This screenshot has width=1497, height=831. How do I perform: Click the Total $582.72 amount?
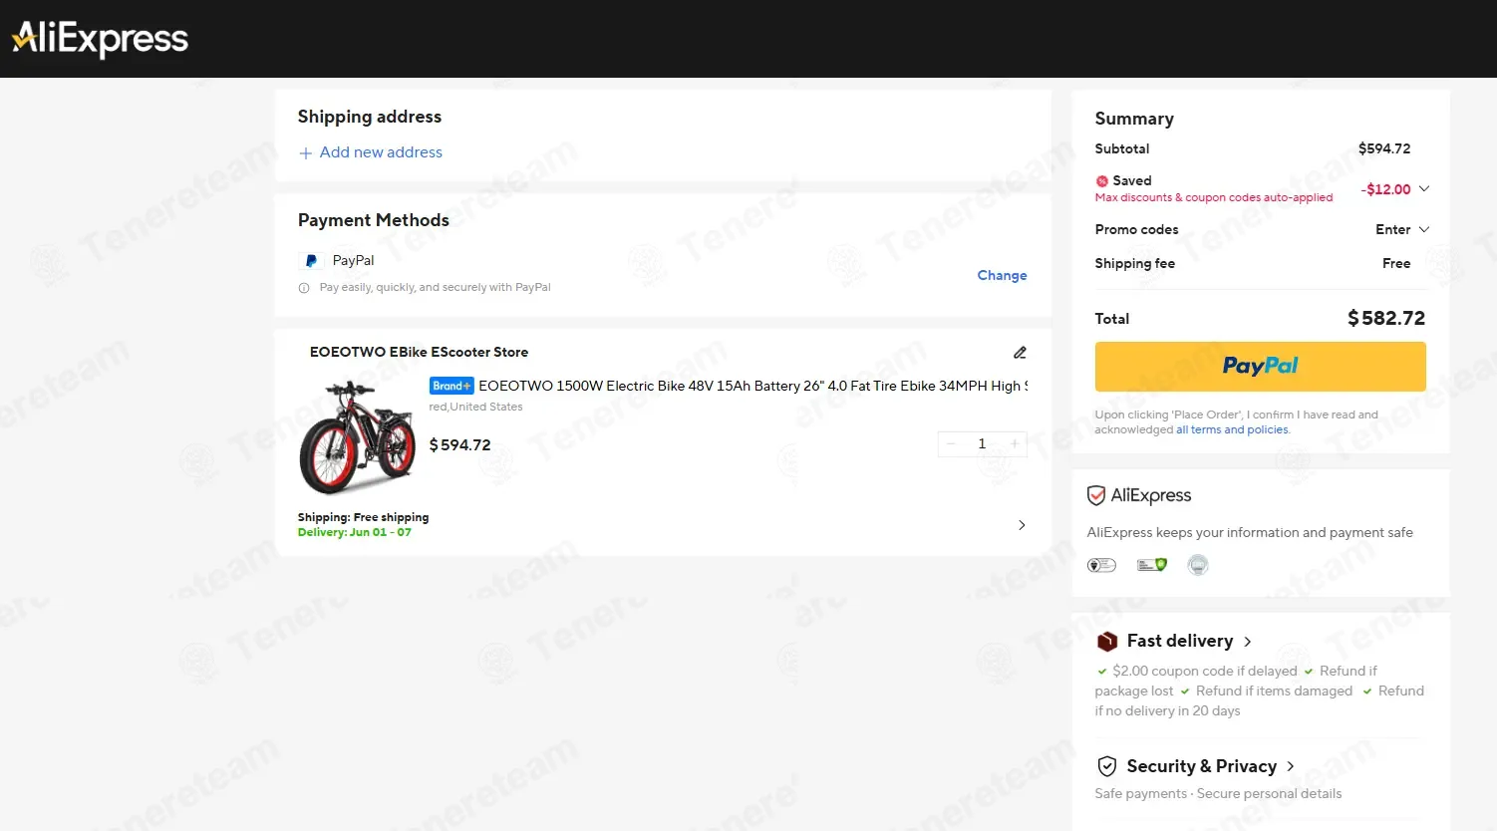pos(1385,318)
